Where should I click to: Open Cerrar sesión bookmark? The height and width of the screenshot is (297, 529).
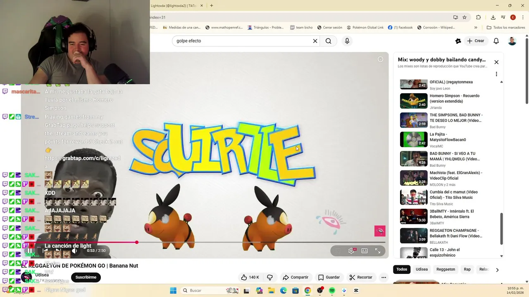pos(330,28)
